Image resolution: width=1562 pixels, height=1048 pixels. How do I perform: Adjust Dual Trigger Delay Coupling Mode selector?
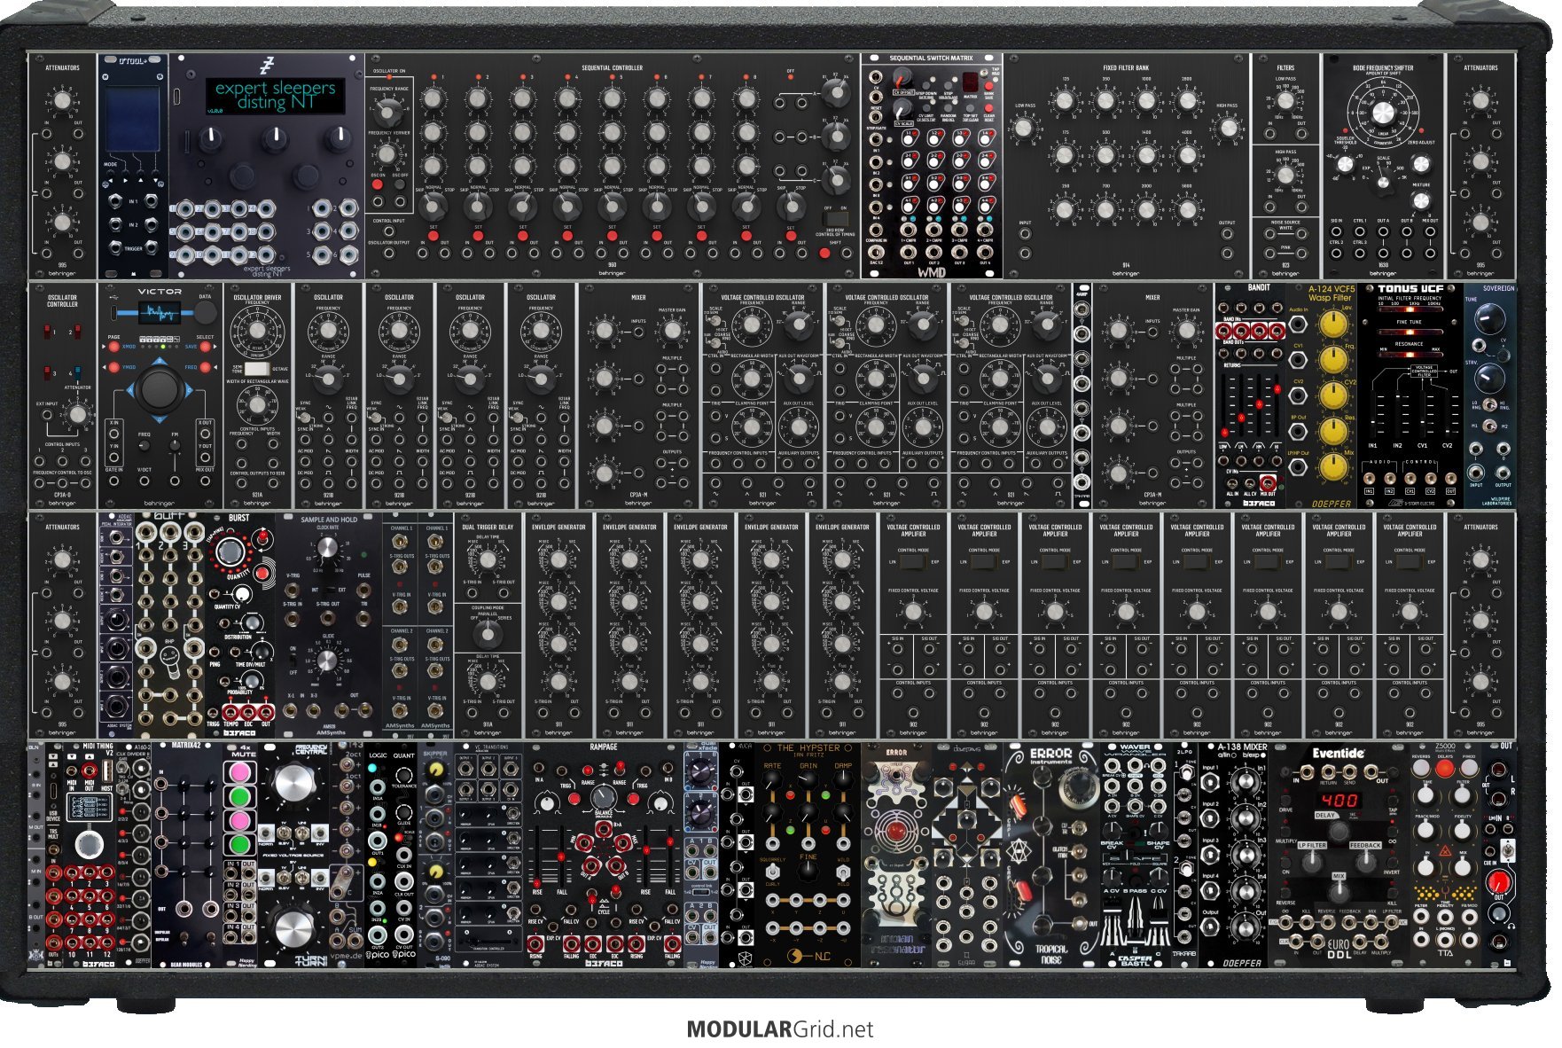[487, 633]
